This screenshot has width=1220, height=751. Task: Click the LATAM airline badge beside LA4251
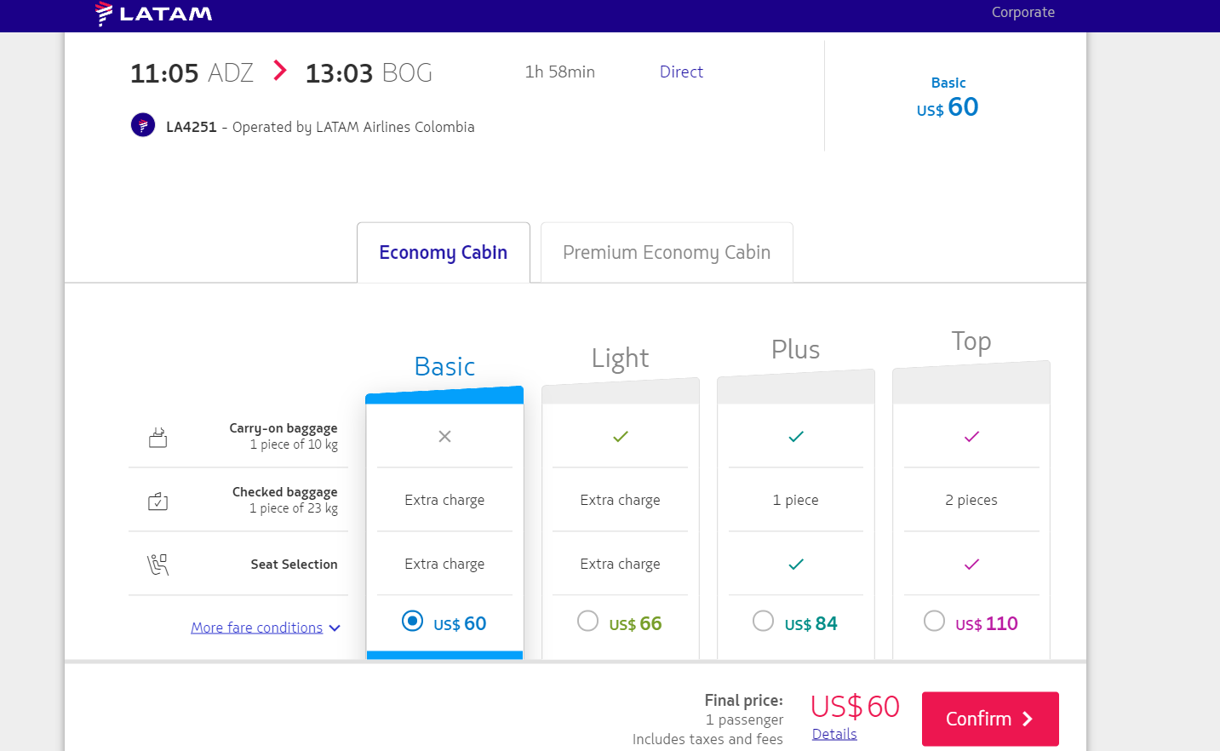click(143, 125)
